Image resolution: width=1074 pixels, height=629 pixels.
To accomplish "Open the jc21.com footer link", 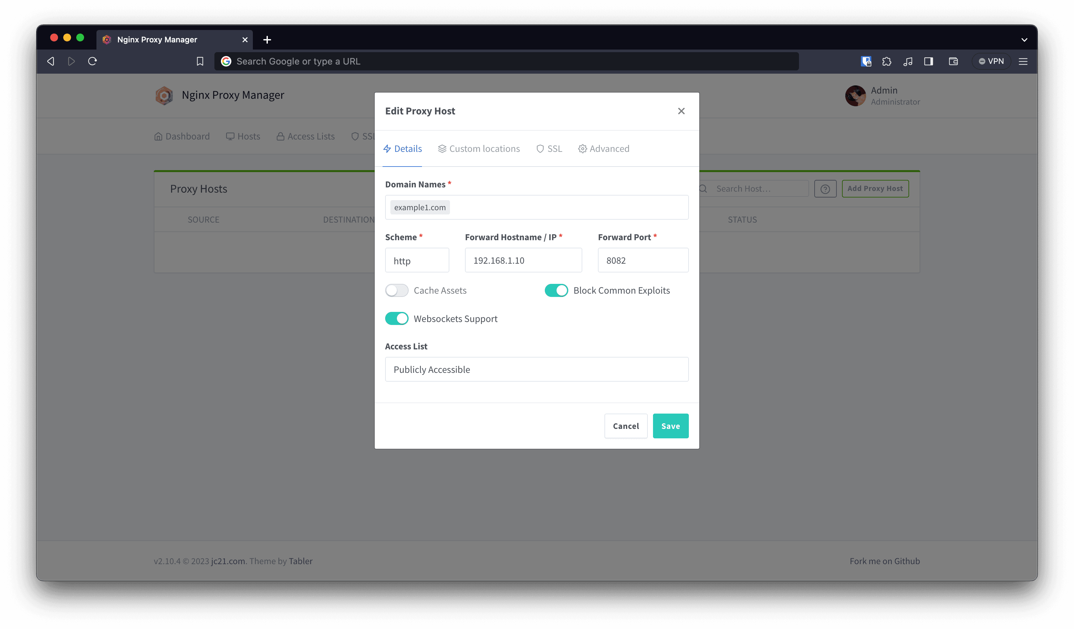I will point(228,561).
